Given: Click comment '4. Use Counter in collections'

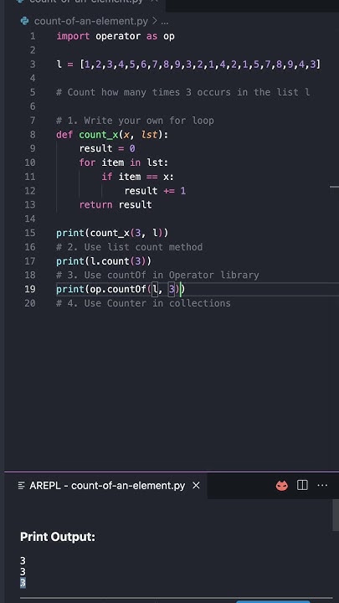Looking at the screenshot, I should coord(143,303).
